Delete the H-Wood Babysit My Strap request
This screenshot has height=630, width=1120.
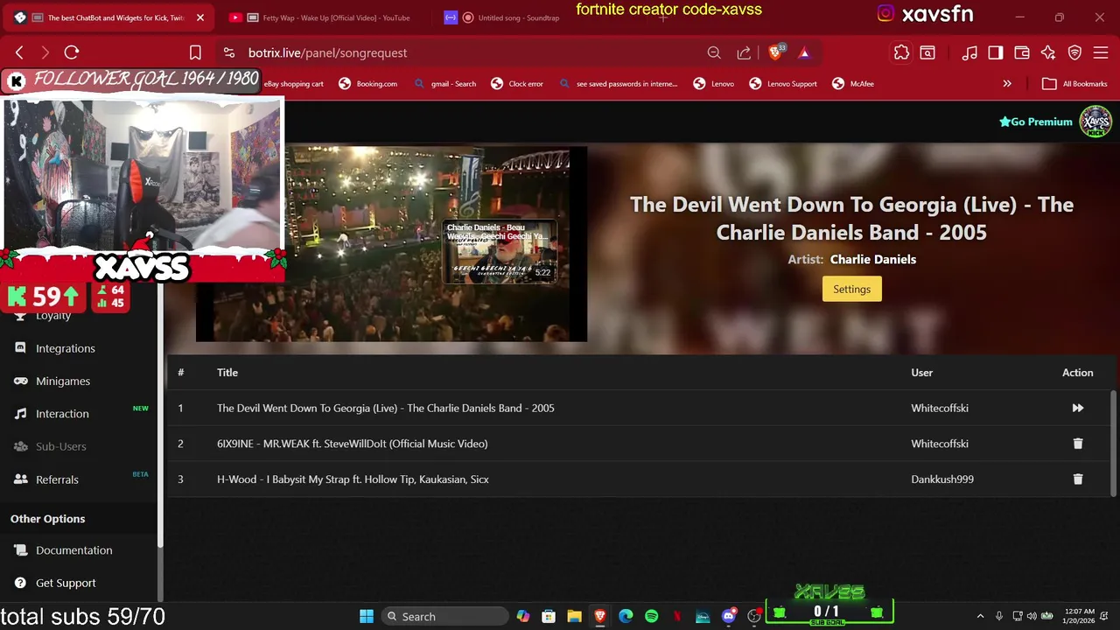[1078, 479]
